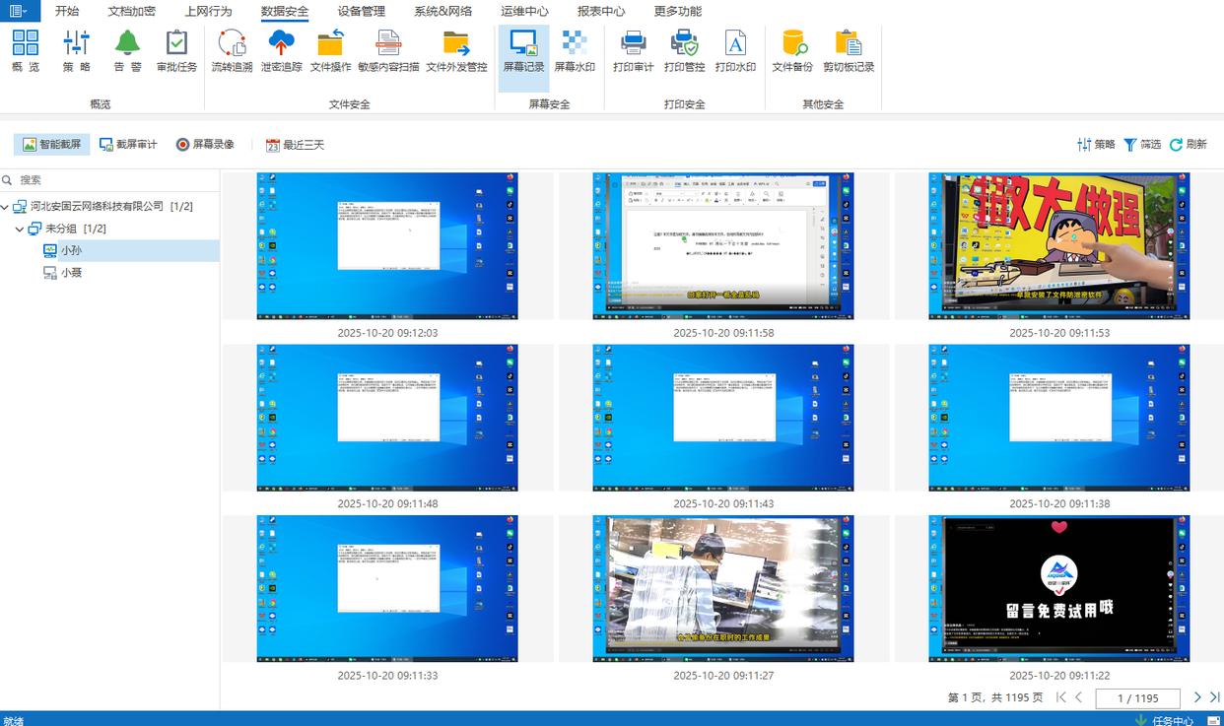Click the 筛选 filter button

click(1142, 145)
